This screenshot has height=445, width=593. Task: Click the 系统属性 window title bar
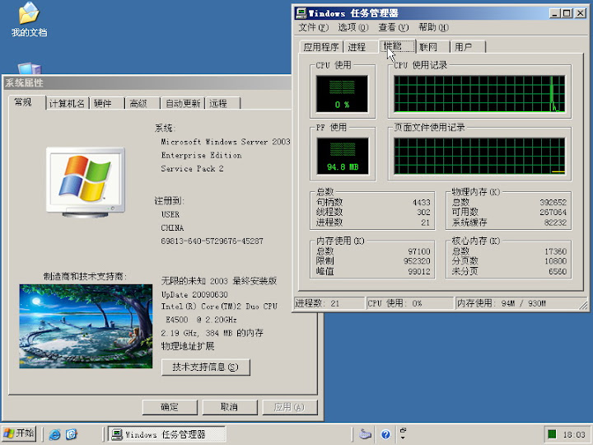(x=147, y=83)
